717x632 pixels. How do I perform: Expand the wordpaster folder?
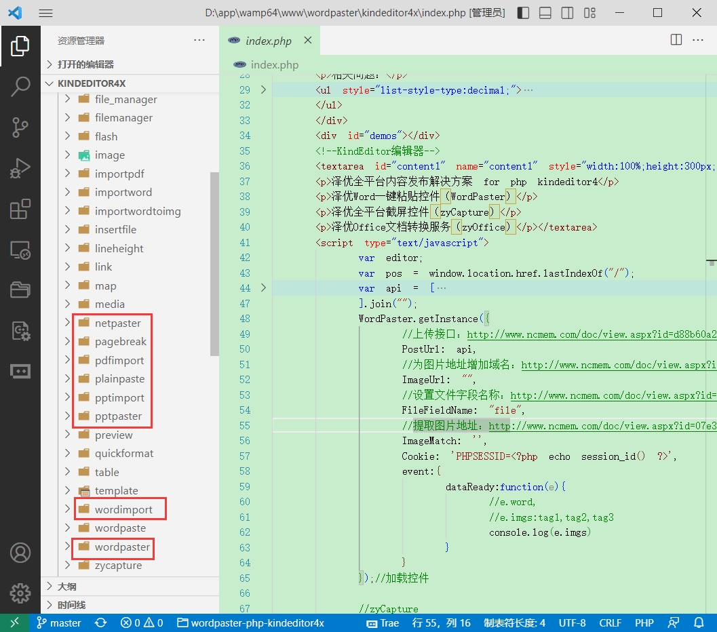click(x=122, y=547)
